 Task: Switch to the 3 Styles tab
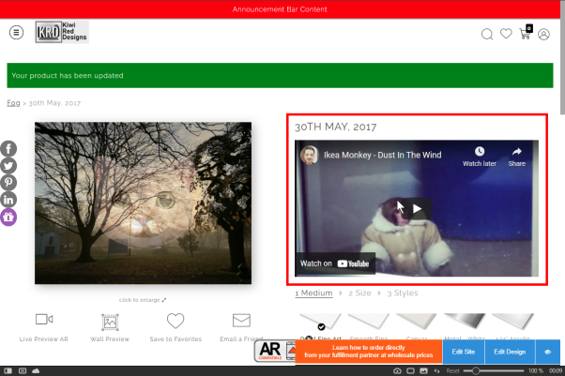pos(403,293)
